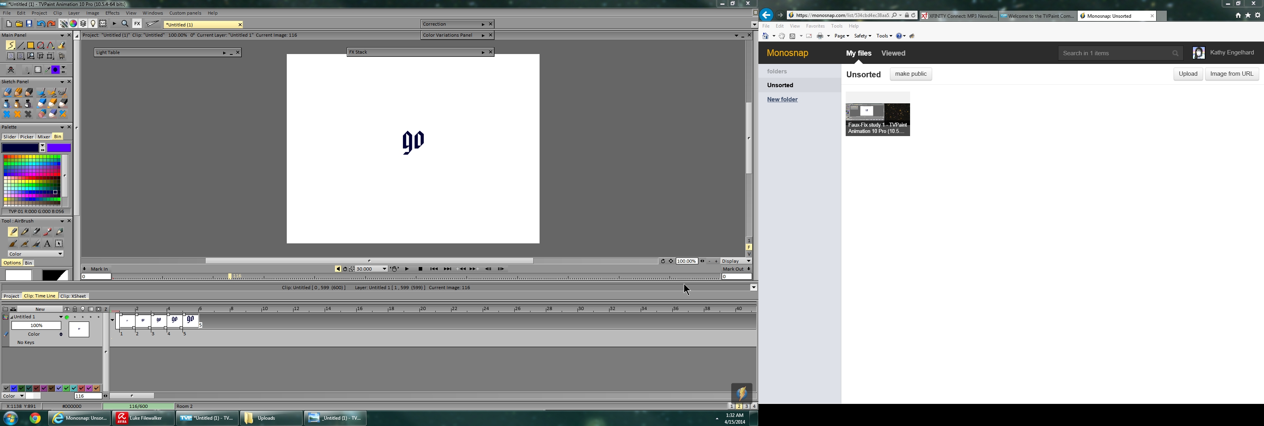Open the Effects menu in TVPaint

[112, 13]
